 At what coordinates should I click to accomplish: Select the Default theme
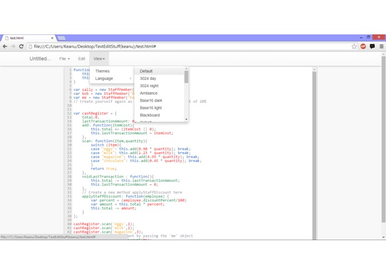[159, 71]
